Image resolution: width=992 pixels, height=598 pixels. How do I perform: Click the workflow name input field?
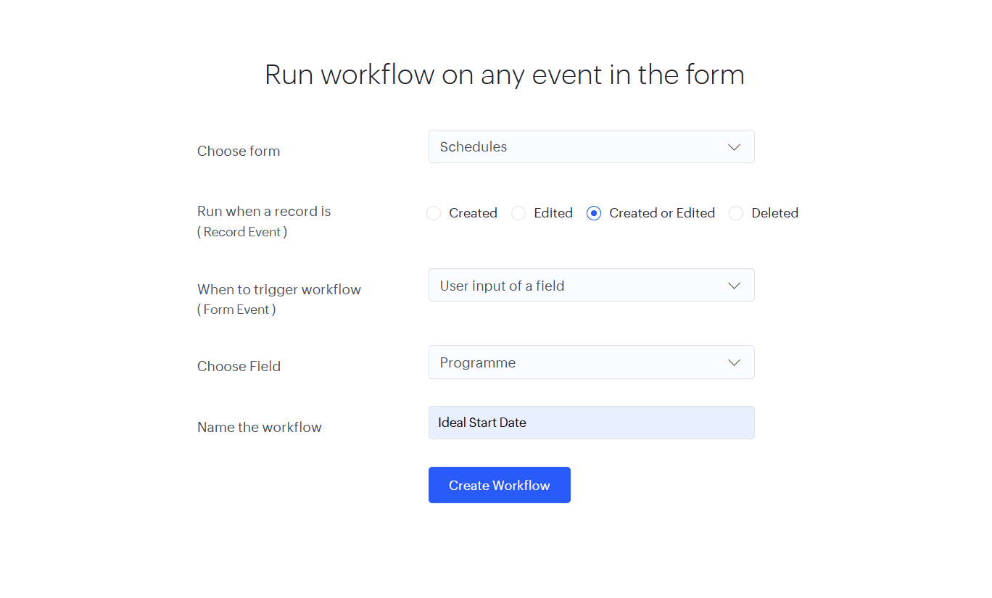click(591, 423)
